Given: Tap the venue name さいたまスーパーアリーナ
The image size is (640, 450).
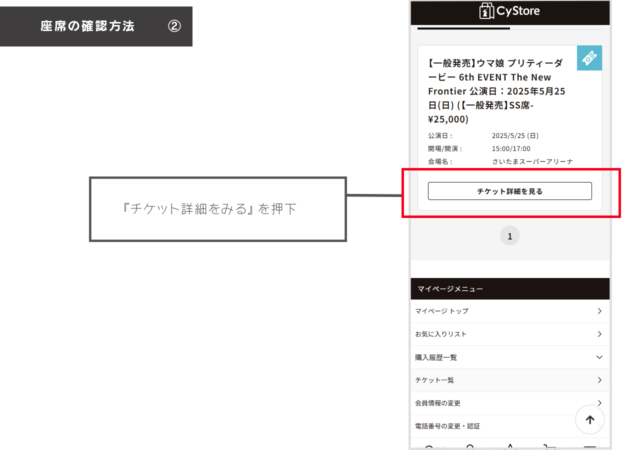Looking at the screenshot, I should click(532, 161).
